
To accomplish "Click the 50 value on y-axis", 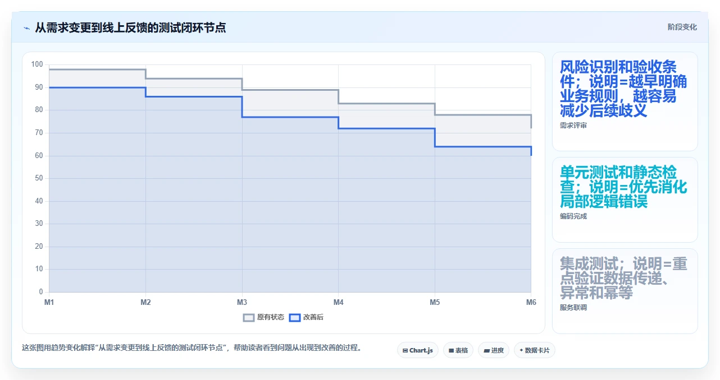I will click(x=39, y=178).
